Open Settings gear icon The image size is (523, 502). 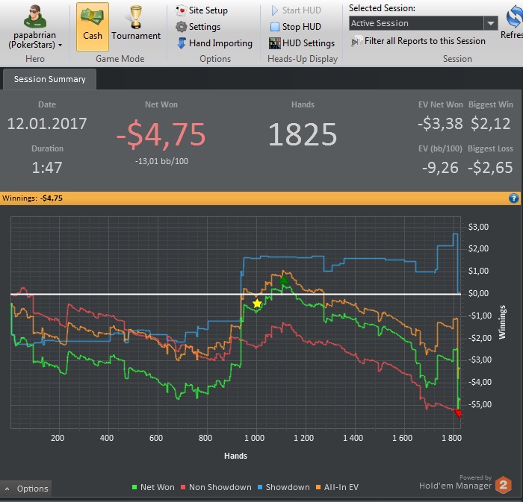point(181,27)
